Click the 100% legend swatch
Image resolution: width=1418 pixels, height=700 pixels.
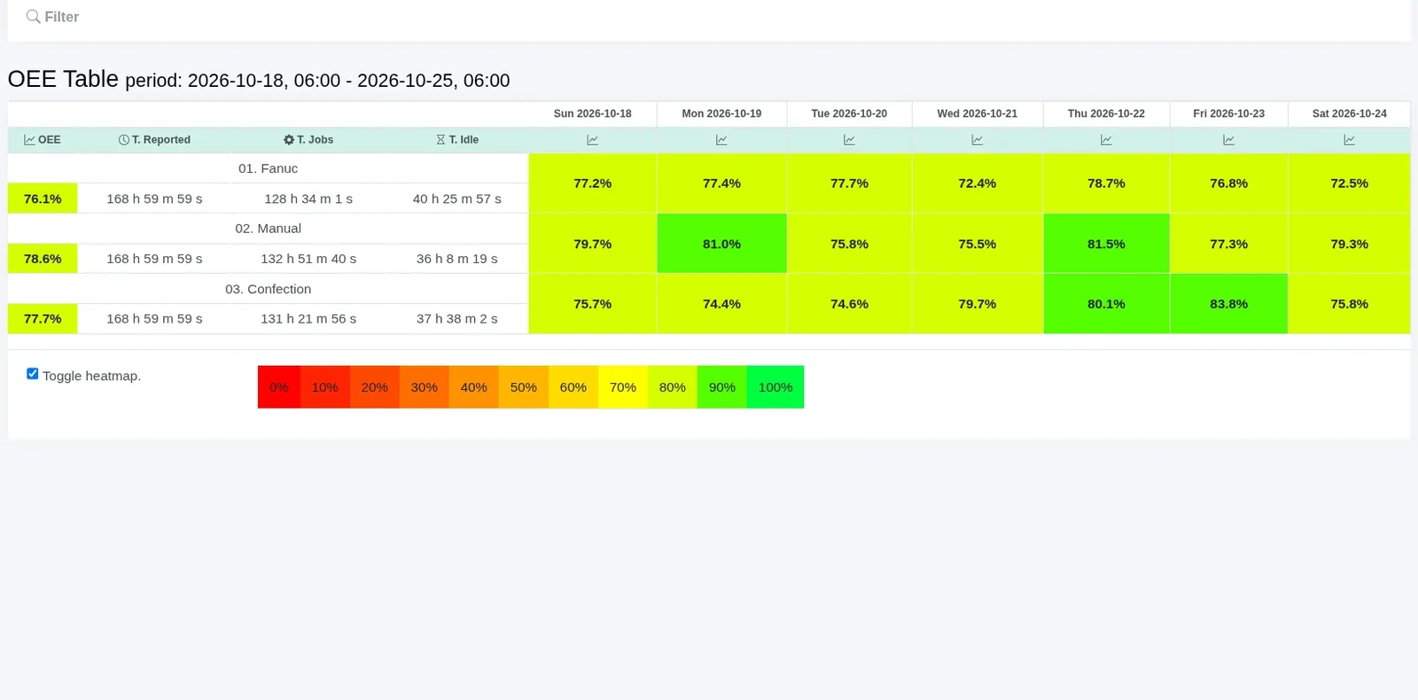pyautogui.click(x=775, y=387)
